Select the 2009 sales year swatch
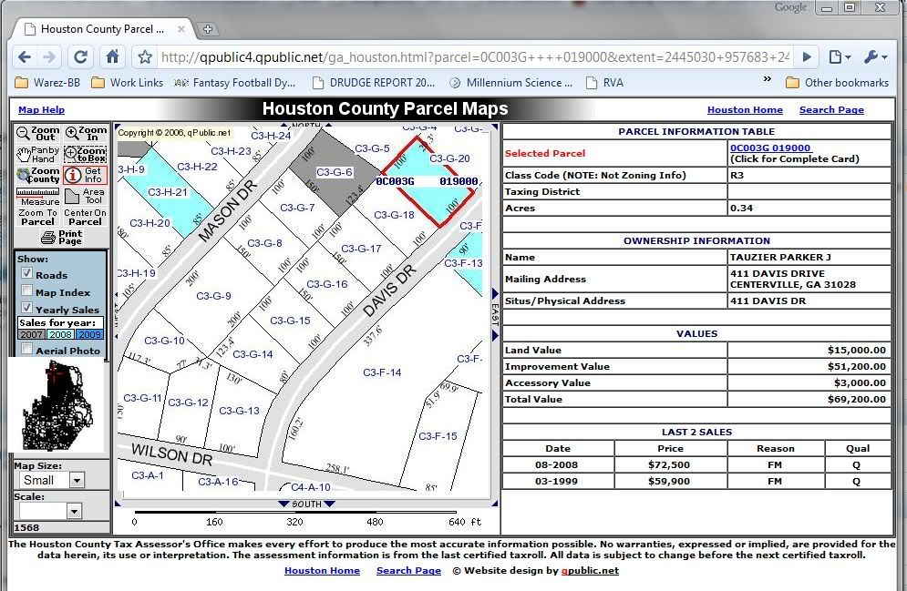This screenshot has height=591, width=907. [89, 334]
